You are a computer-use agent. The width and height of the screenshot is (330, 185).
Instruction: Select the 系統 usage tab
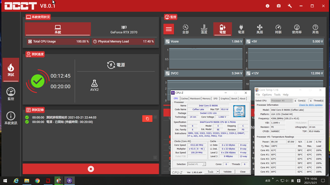[x=58, y=29]
